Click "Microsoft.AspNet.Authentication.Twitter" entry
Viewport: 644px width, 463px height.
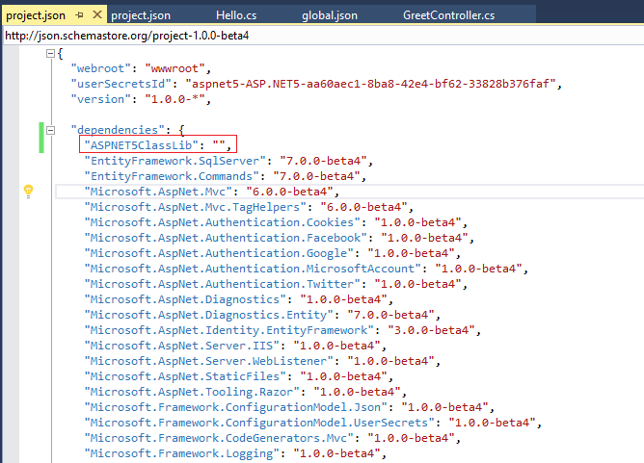coord(275,284)
